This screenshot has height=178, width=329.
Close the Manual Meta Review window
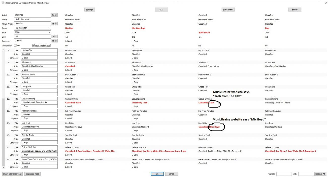click(325, 3)
